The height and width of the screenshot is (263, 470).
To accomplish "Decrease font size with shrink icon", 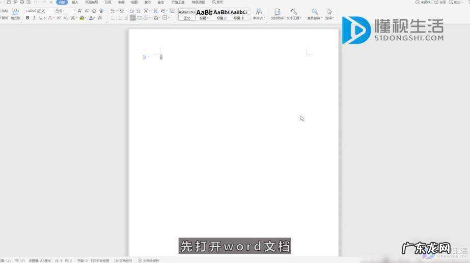I will [x=87, y=11].
